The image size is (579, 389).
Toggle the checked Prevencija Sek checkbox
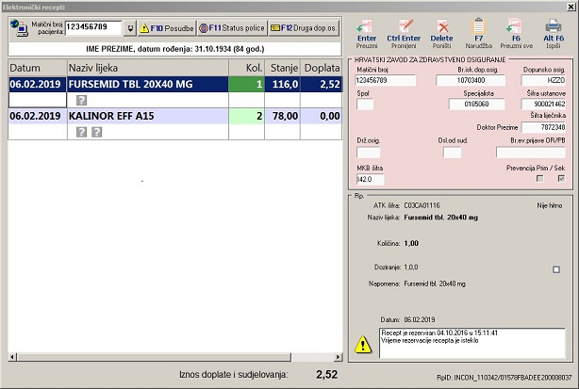tap(561, 179)
